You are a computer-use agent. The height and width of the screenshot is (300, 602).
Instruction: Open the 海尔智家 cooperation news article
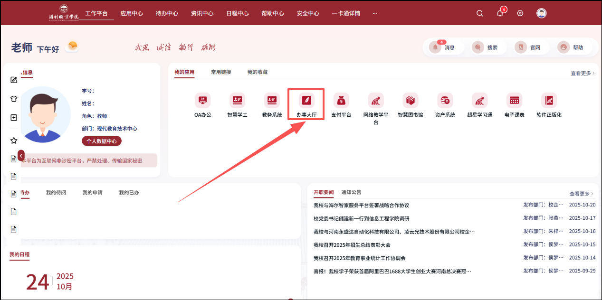pyautogui.click(x=361, y=206)
